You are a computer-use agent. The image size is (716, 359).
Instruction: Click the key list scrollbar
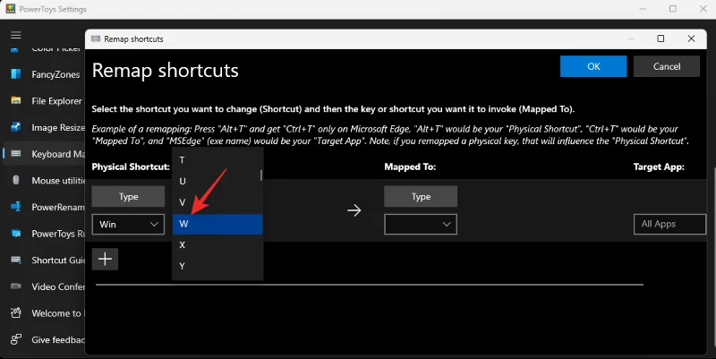(261, 175)
